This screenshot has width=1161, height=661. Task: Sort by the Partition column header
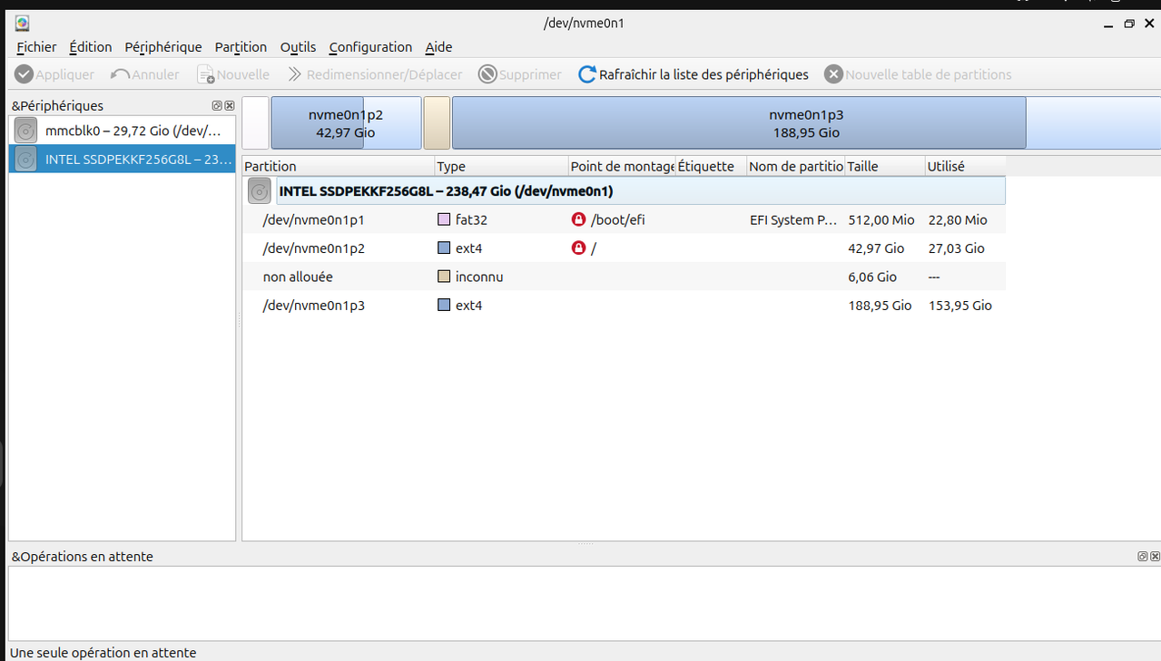click(339, 166)
